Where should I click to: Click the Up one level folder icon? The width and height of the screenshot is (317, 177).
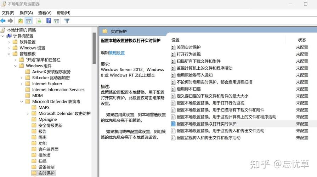[x=21, y=21]
